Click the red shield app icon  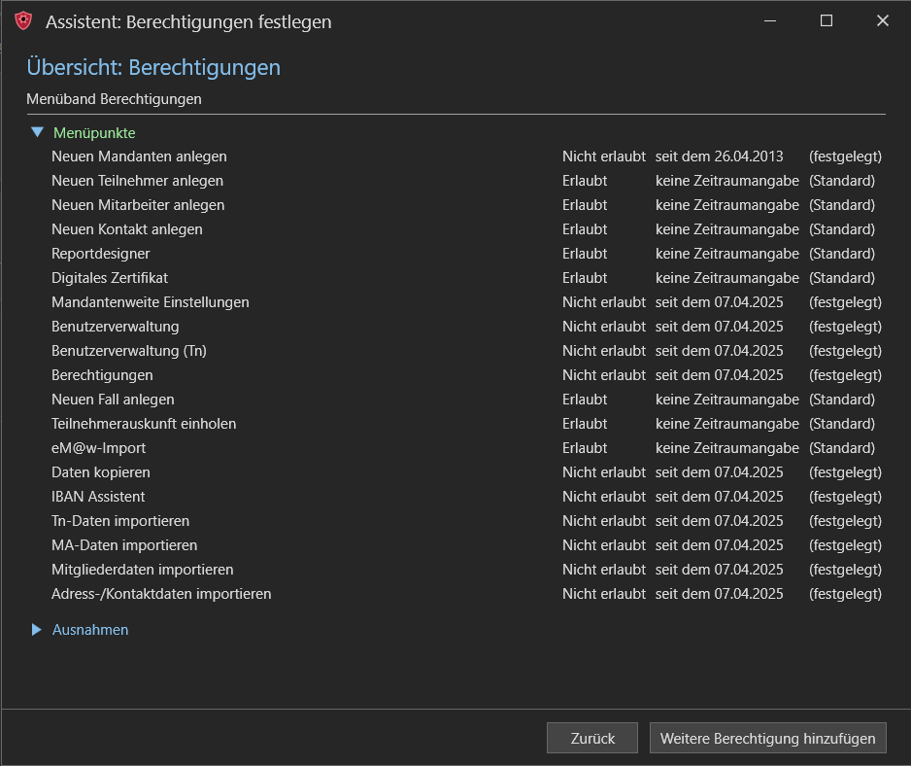pos(23,21)
